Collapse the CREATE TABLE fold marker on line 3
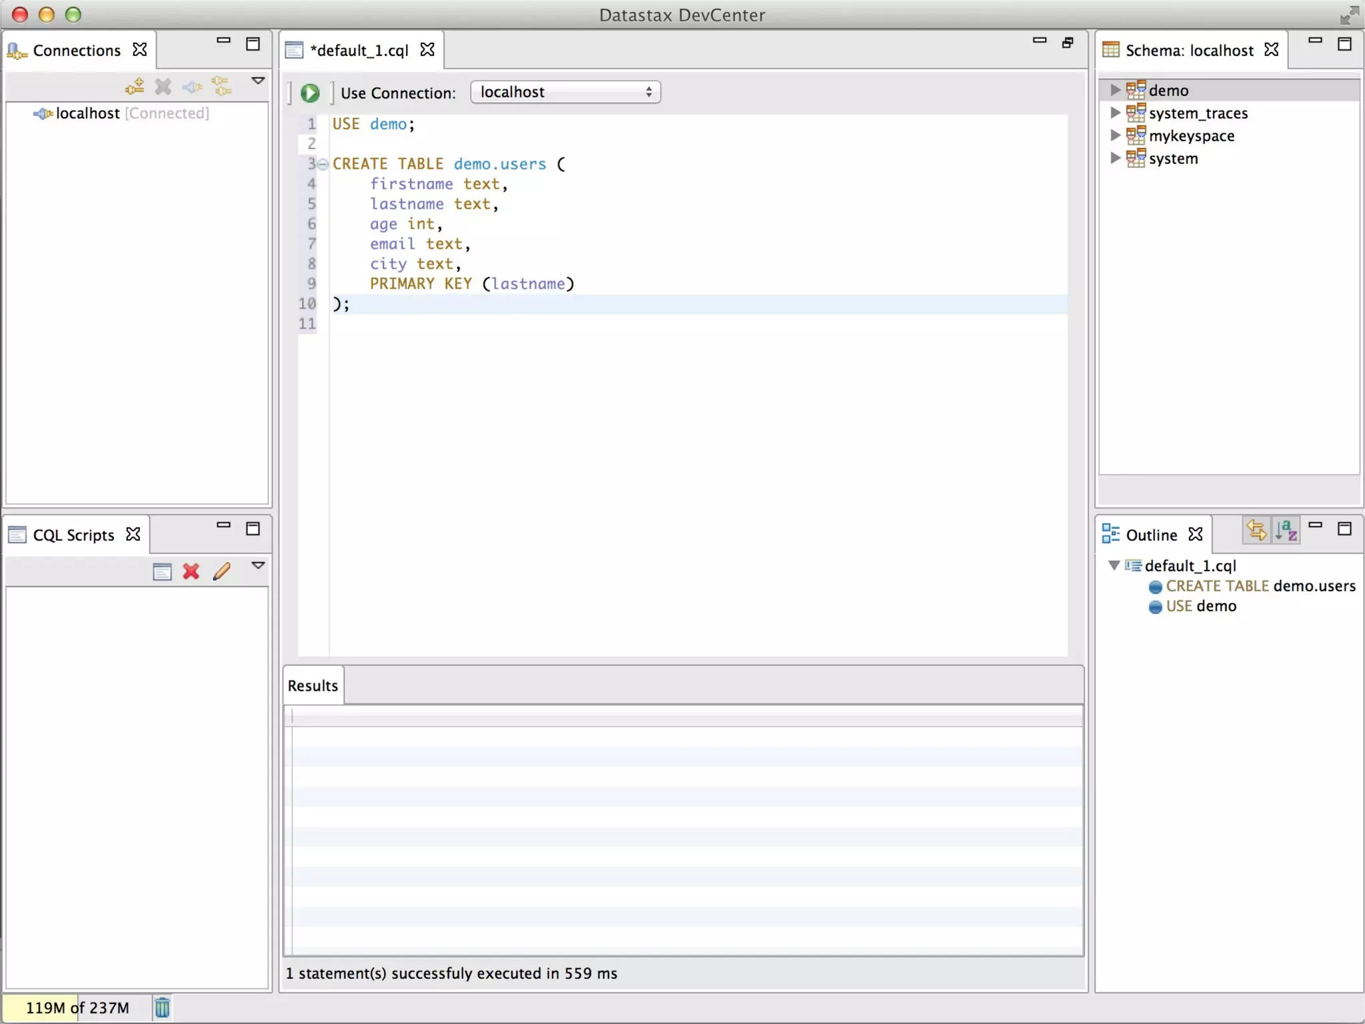 [323, 164]
